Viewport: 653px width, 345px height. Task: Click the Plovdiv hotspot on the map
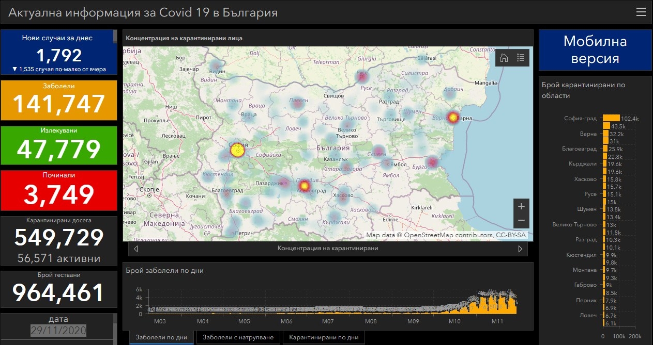[x=304, y=185]
